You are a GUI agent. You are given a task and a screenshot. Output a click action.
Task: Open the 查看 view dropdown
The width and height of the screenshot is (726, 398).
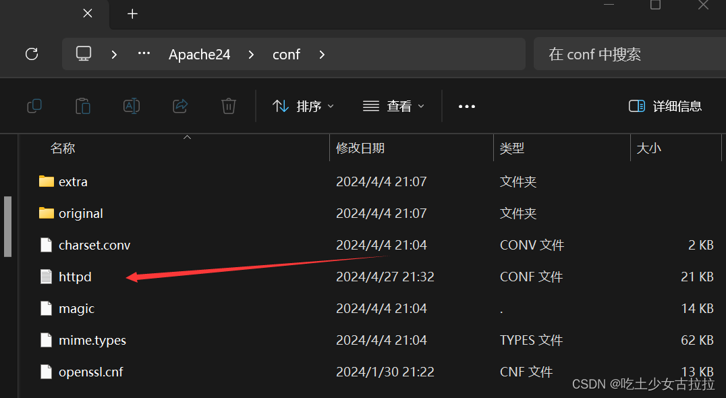393,106
